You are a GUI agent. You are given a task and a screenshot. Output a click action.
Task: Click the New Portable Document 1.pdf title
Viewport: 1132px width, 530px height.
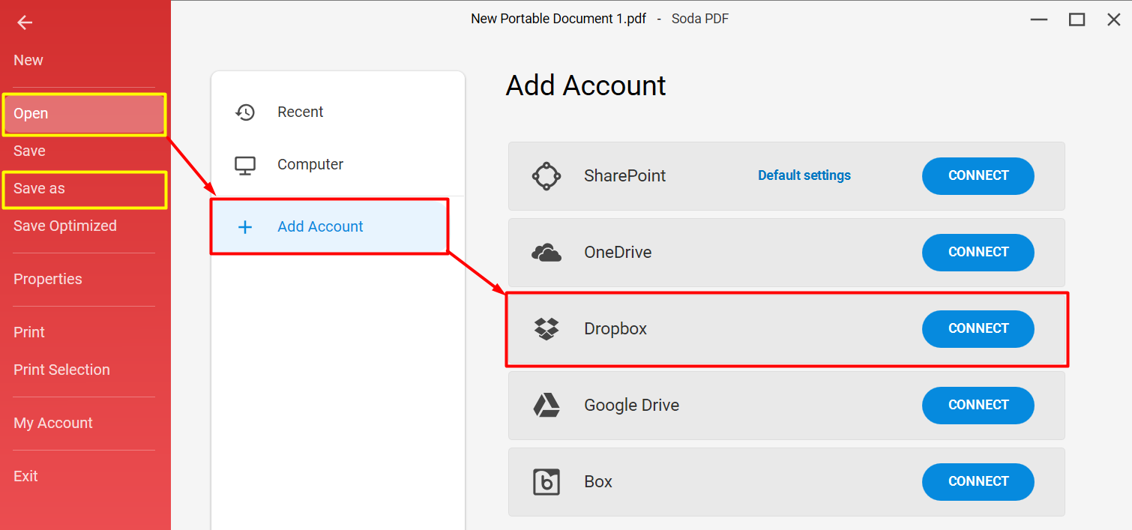pos(559,19)
